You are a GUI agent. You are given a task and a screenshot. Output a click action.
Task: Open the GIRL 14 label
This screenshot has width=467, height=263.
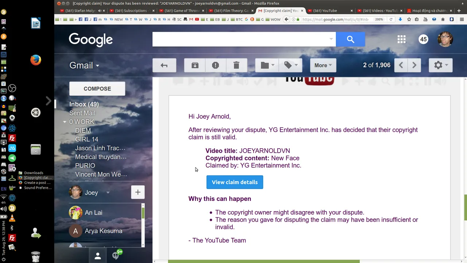click(86, 139)
